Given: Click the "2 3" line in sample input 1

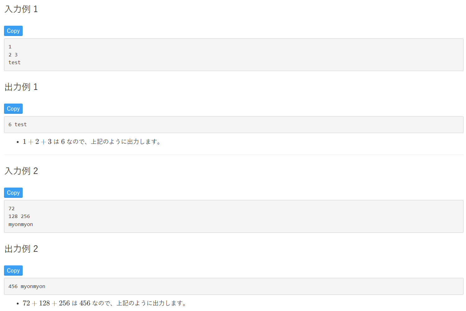Looking at the screenshot, I should click(13, 55).
